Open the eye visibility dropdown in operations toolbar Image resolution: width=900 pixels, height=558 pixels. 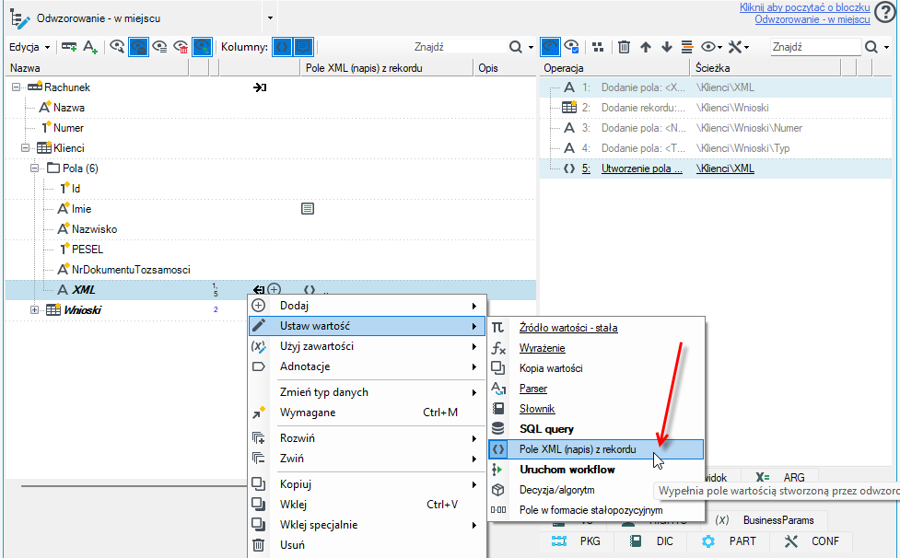(712, 47)
